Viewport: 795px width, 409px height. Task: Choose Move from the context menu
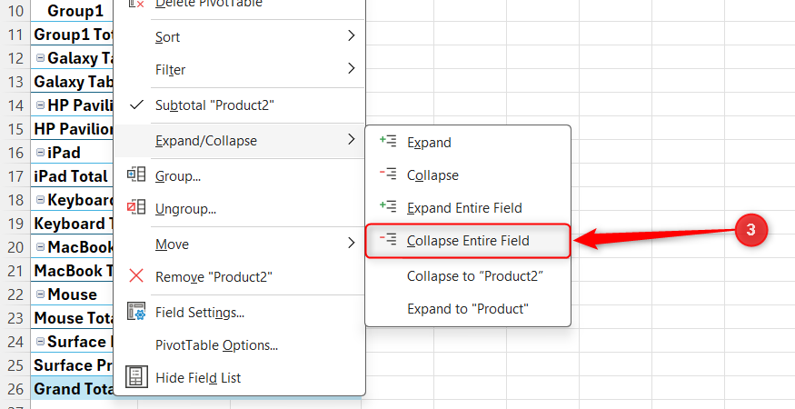pyautogui.click(x=239, y=244)
